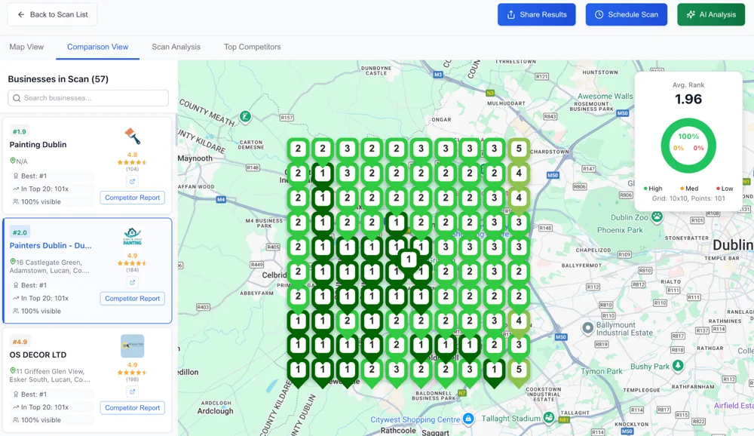This screenshot has height=436, width=754.
Task: Select the Bushy Park map pin
Action: click(678, 366)
